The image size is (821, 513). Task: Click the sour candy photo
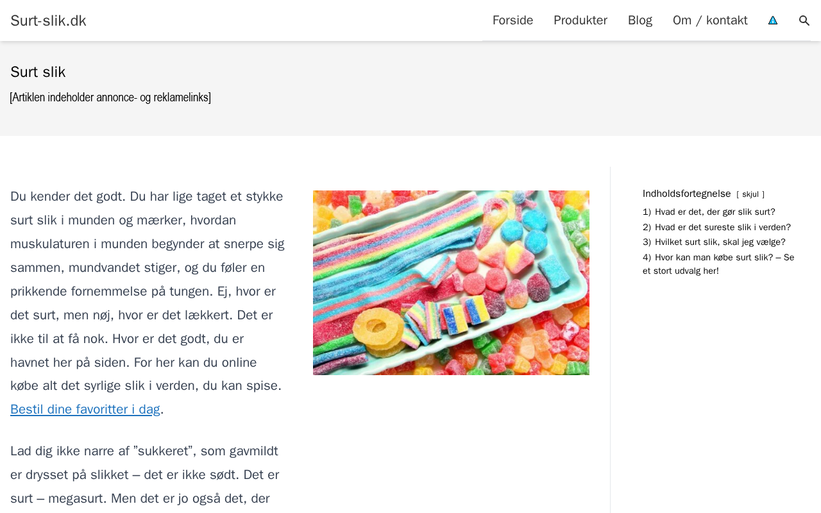pyautogui.click(x=451, y=283)
